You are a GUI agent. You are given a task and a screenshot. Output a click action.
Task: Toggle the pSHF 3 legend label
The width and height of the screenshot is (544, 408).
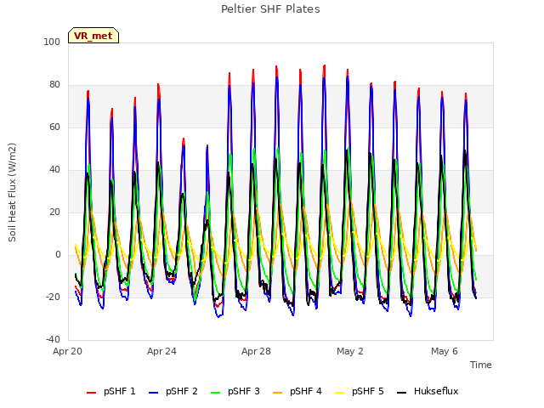(244, 391)
